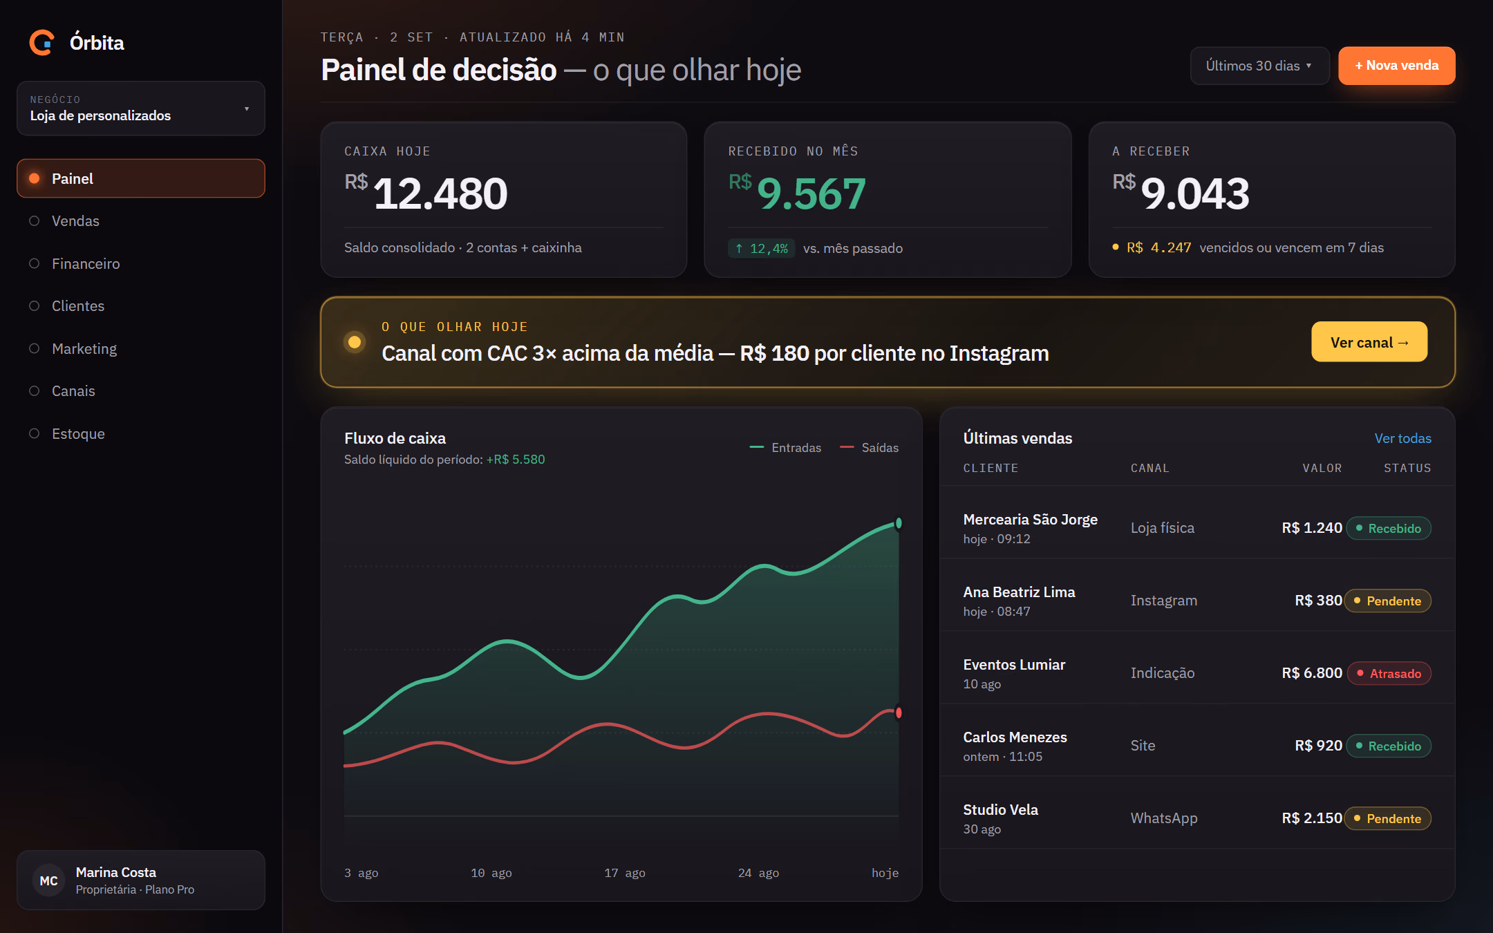
Task: Open the Marketing section
Action: click(x=141, y=348)
